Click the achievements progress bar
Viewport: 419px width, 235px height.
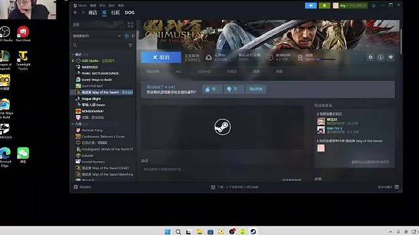click(x=326, y=59)
